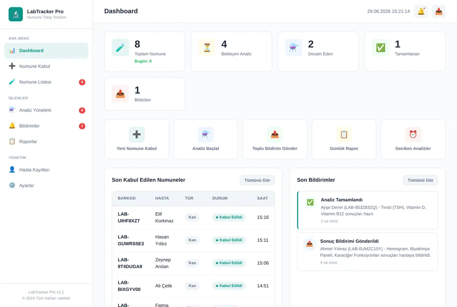Image resolution: width=457 pixels, height=307 pixels.
Task: Click the flask icon on Devam Eden card
Action: (x=294, y=48)
